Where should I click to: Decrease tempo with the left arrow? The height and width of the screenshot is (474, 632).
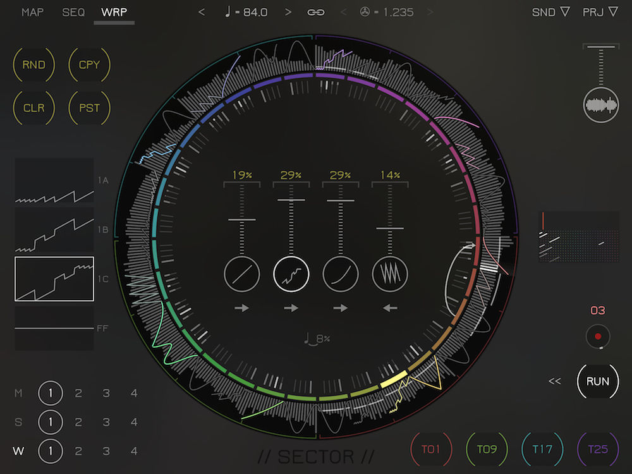click(x=202, y=12)
